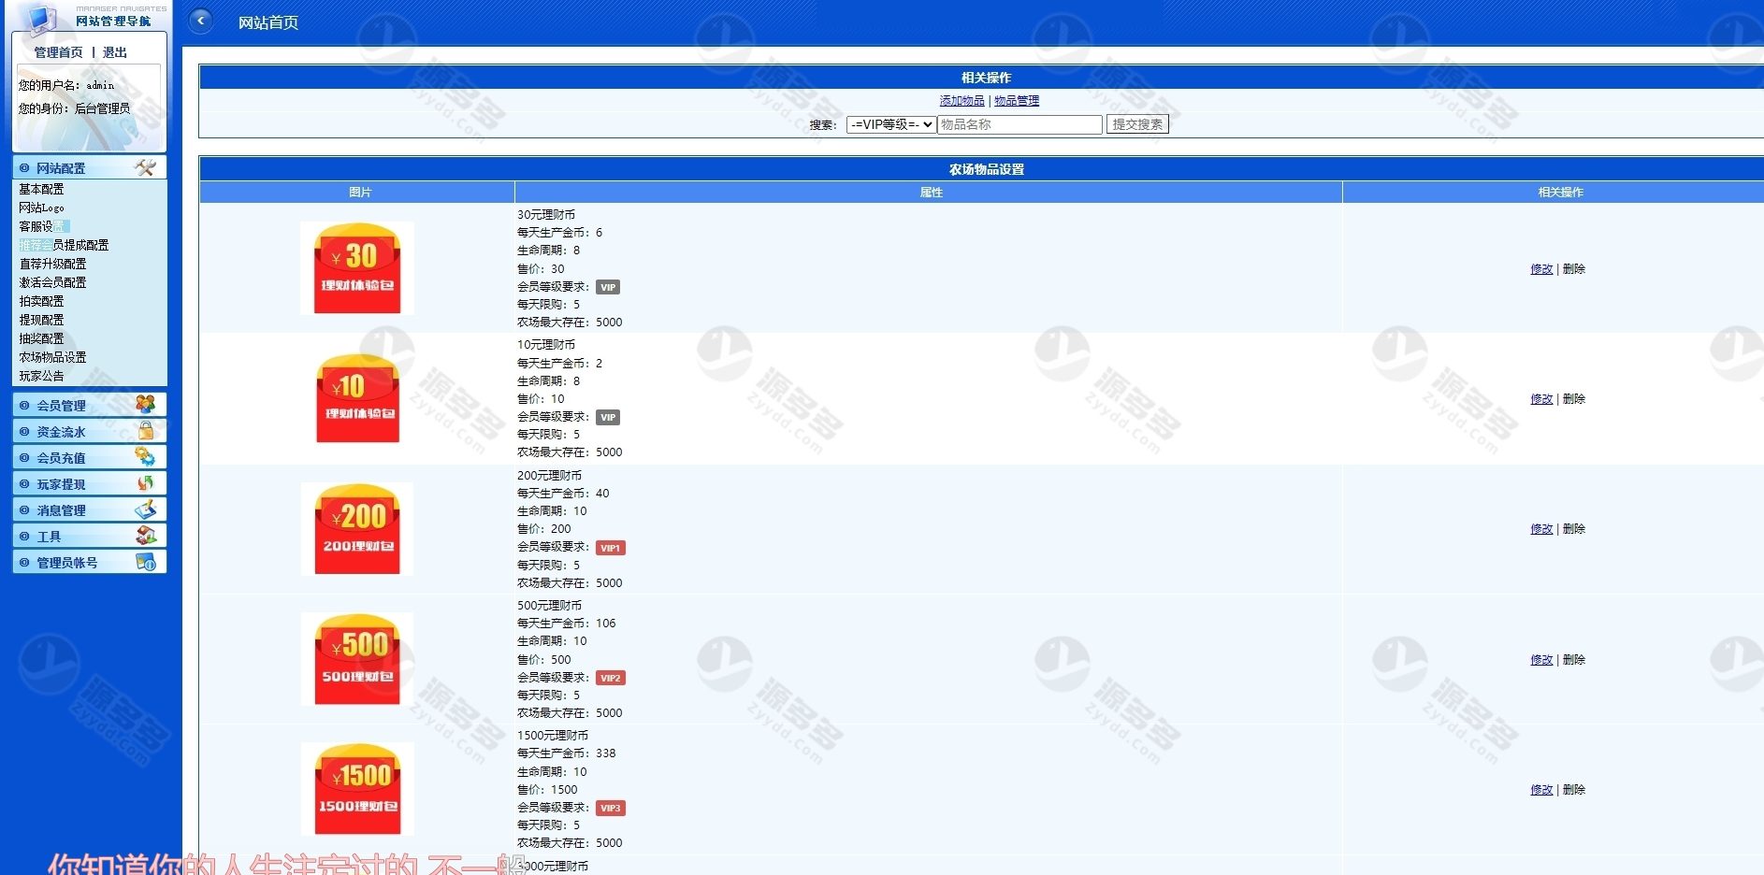The width and height of the screenshot is (1764, 875).
Task: Click the VIP badge on 30元理财币
Action: [x=608, y=287]
